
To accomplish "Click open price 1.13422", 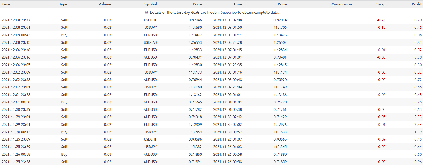I will [195, 35].
